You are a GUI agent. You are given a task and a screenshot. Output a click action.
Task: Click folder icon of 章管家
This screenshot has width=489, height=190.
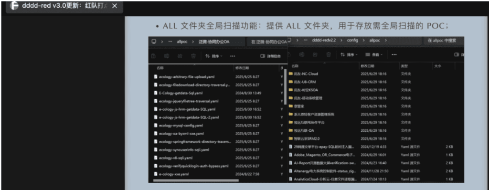pyautogui.click(x=291, y=106)
